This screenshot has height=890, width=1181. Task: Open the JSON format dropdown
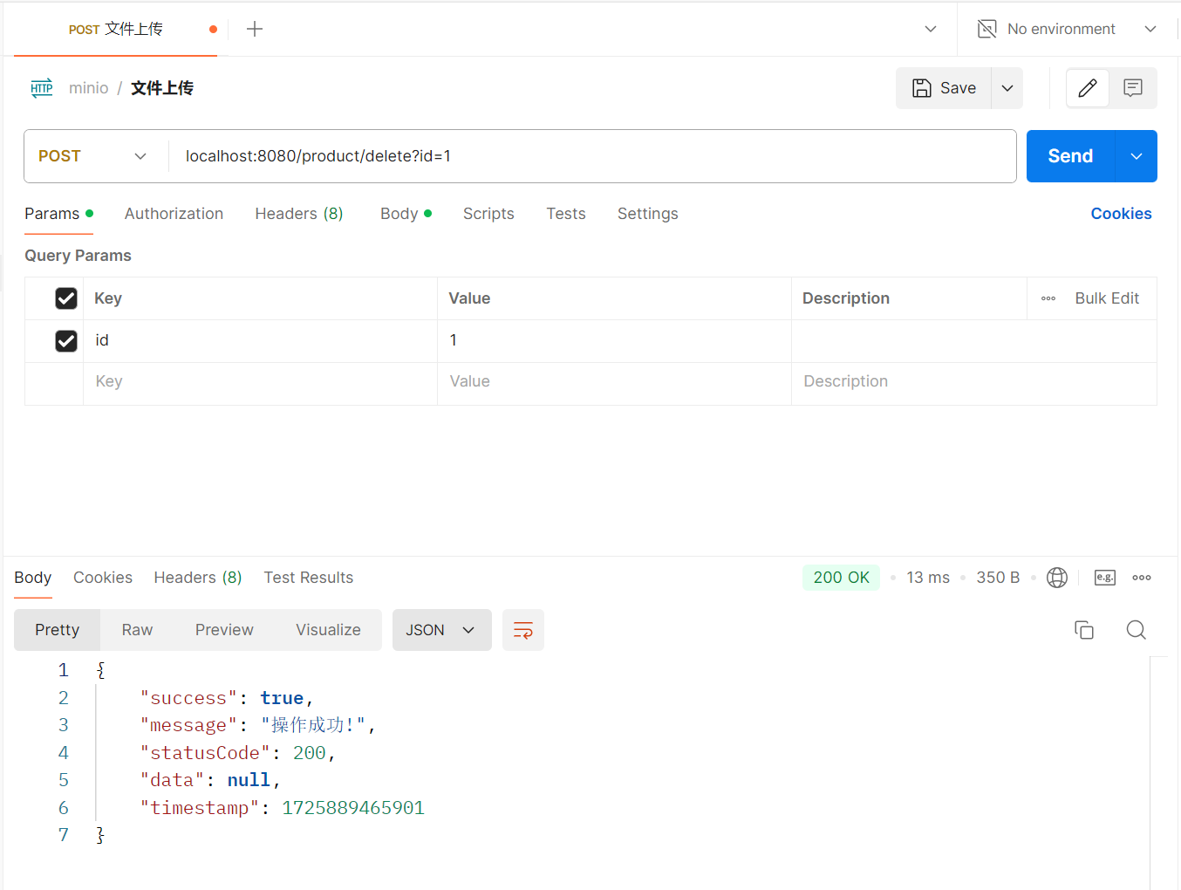(x=442, y=630)
